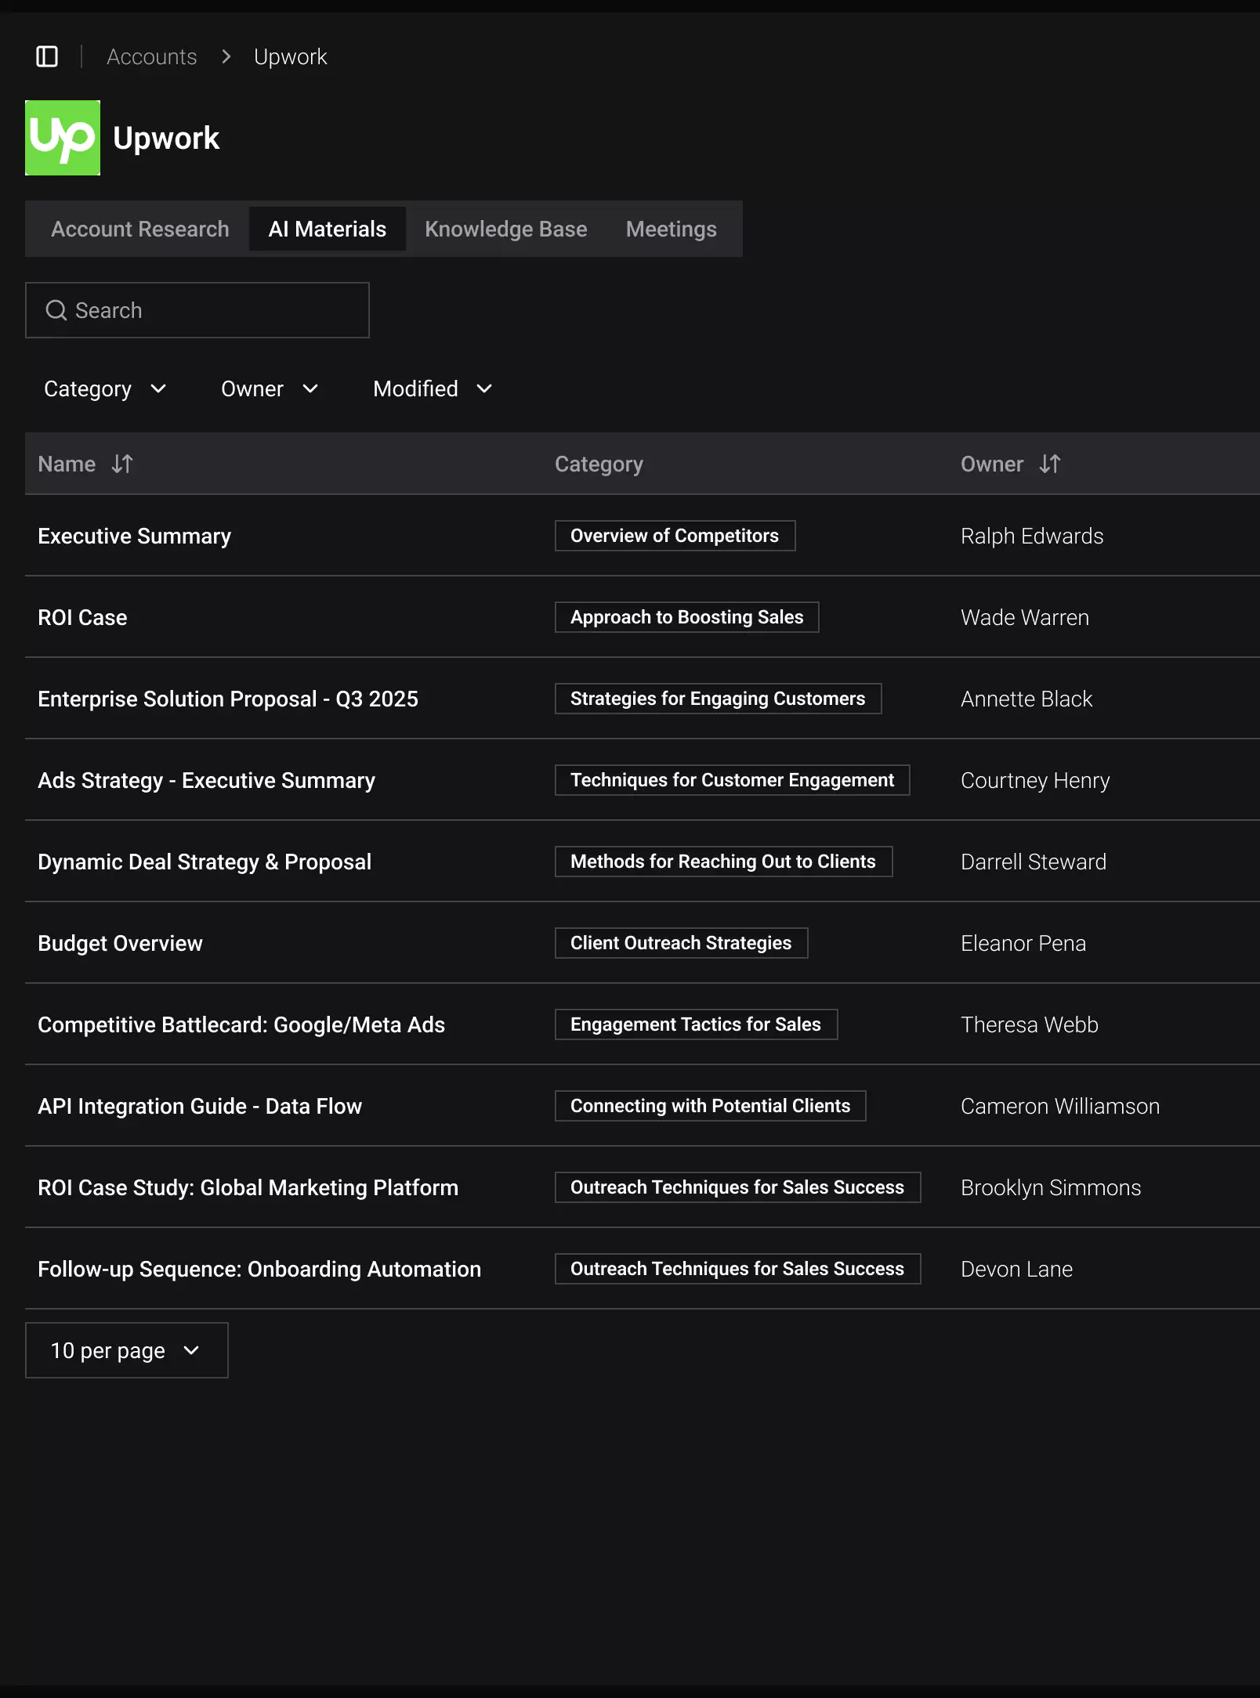Open Knowledge Base tab
The height and width of the screenshot is (1698, 1260).
coord(506,229)
